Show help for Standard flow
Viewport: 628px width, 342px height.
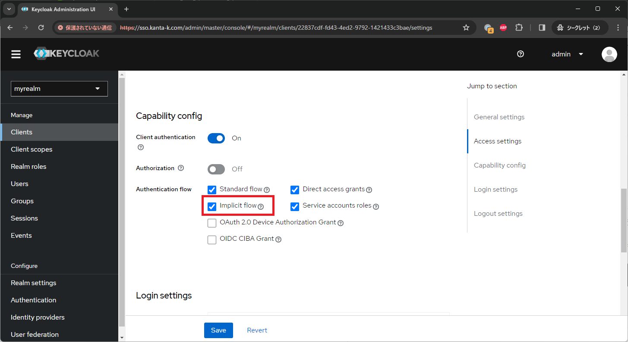[267, 190]
